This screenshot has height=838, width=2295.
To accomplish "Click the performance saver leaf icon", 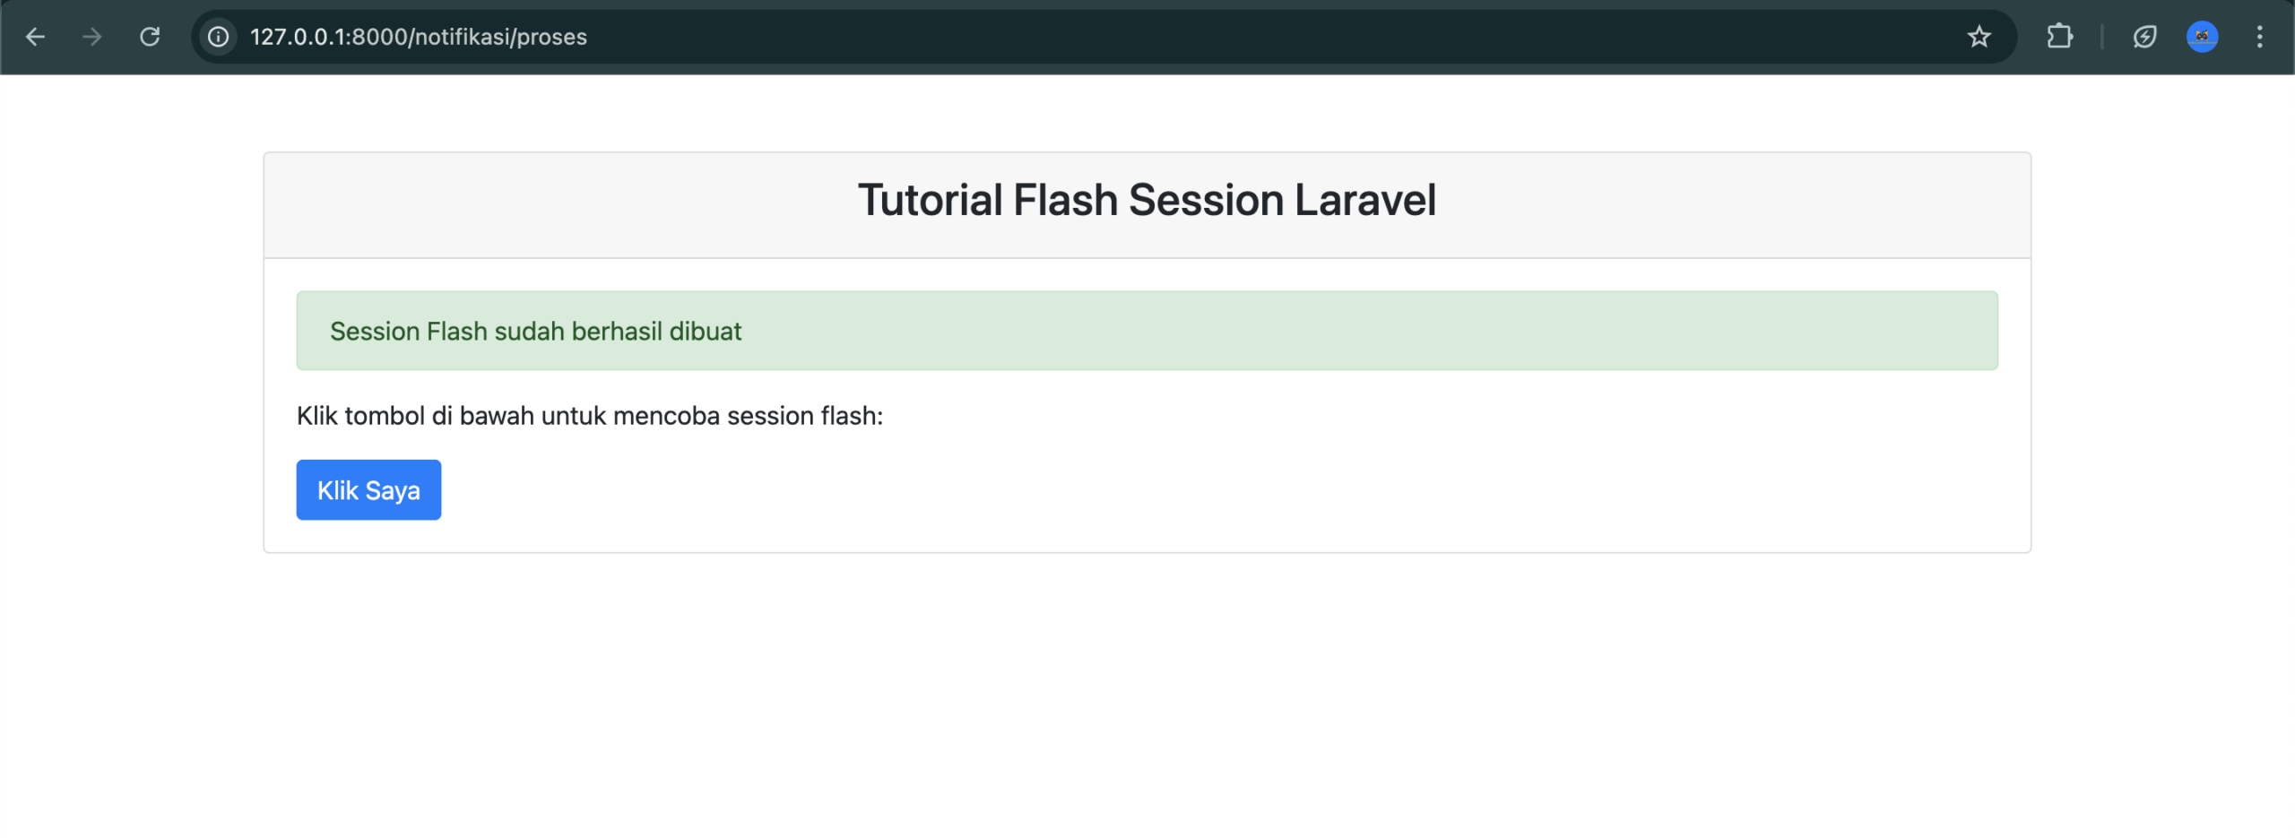I will click(x=2144, y=37).
